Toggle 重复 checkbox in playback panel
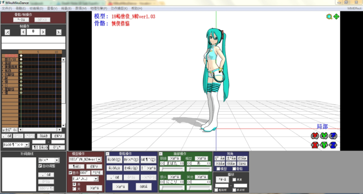The height and width of the screenshot is (194, 363). (234, 179)
